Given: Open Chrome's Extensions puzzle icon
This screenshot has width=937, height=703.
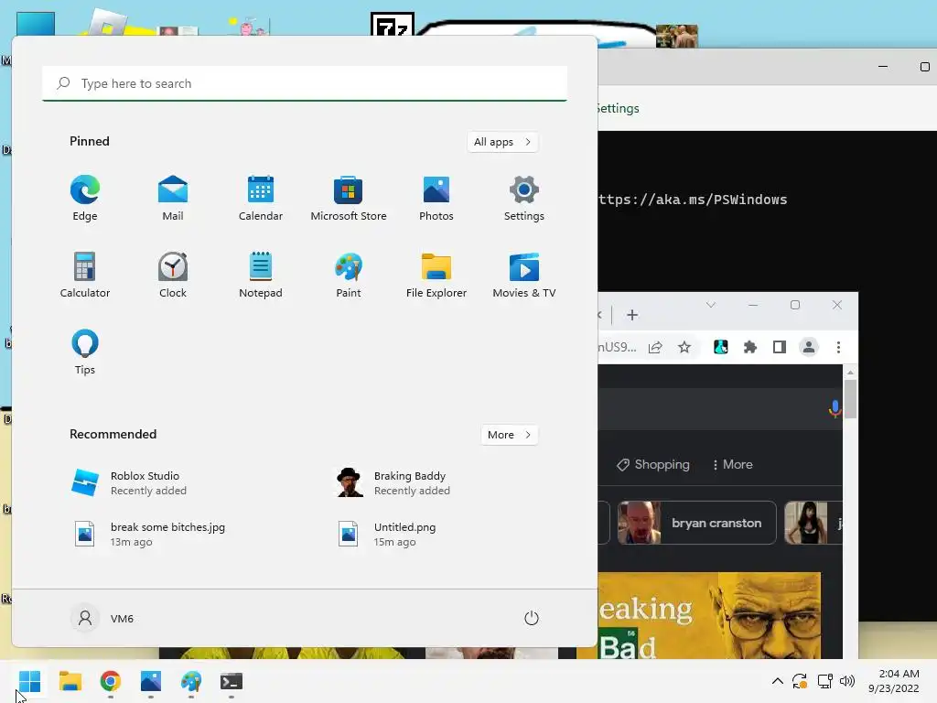Looking at the screenshot, I should click(750, 347).
